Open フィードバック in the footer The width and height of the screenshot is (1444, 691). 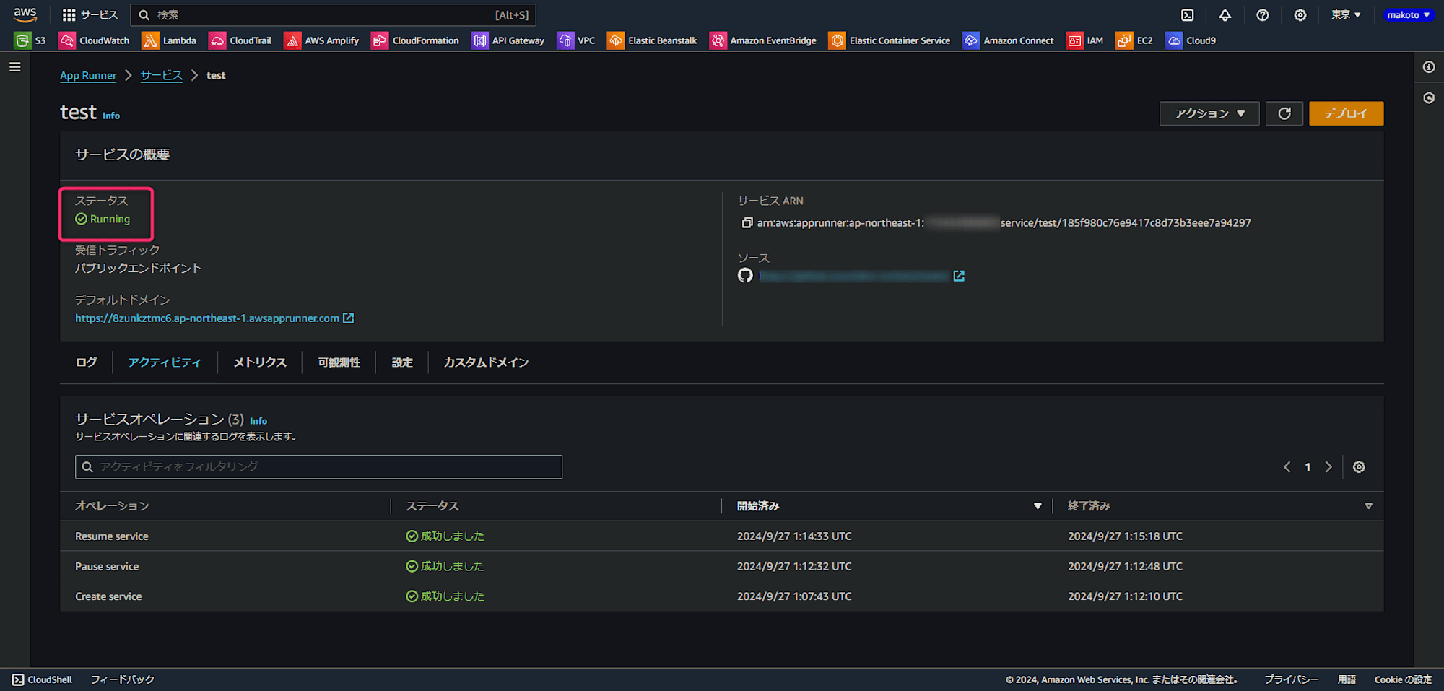(123, 679)
